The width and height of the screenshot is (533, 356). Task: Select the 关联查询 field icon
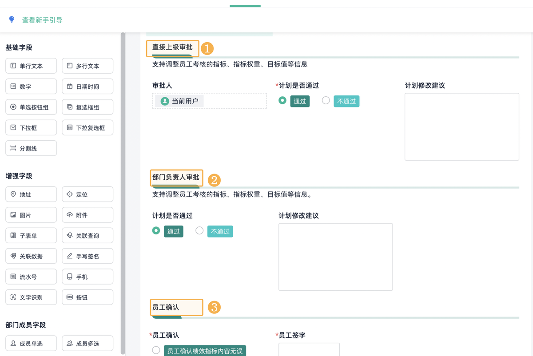click(x=70, y=236)
